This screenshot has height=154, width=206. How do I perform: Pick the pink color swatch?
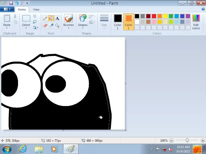click(154, 22)
